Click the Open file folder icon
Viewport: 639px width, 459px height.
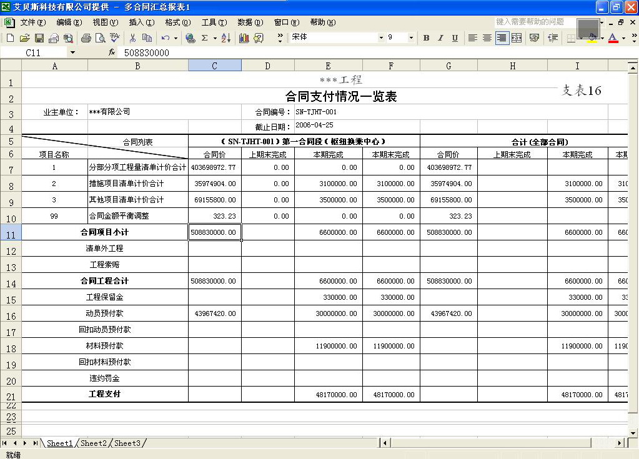pyautogui.click(x=24, y=38)
